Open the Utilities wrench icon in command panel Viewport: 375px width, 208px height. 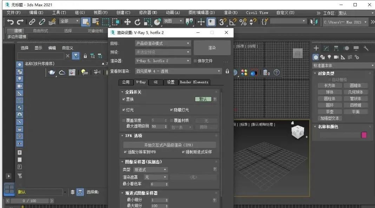tap(367, 48)
